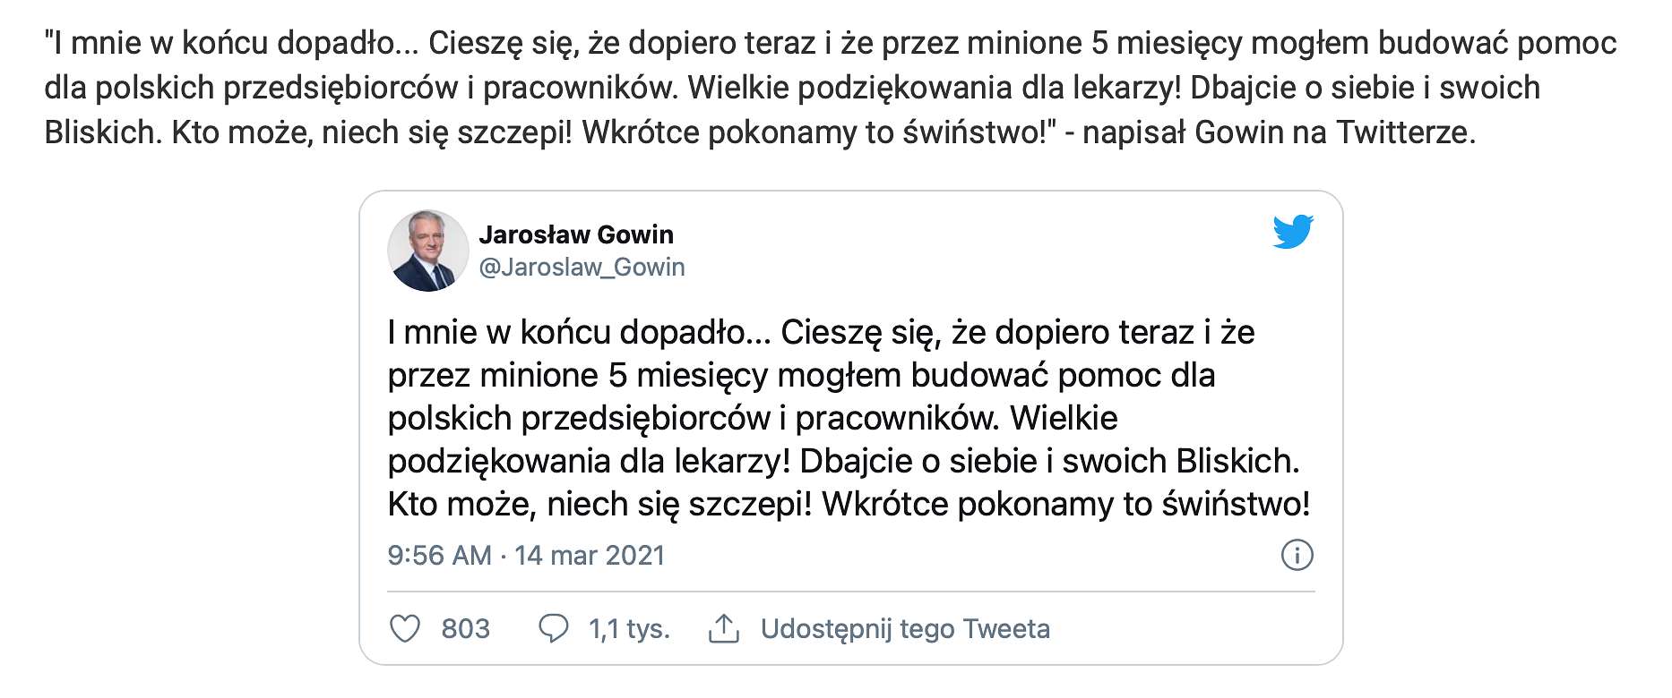Click the 803 likes count
The width and height of the screenshot is (1672, 698).
pos(466,628)
